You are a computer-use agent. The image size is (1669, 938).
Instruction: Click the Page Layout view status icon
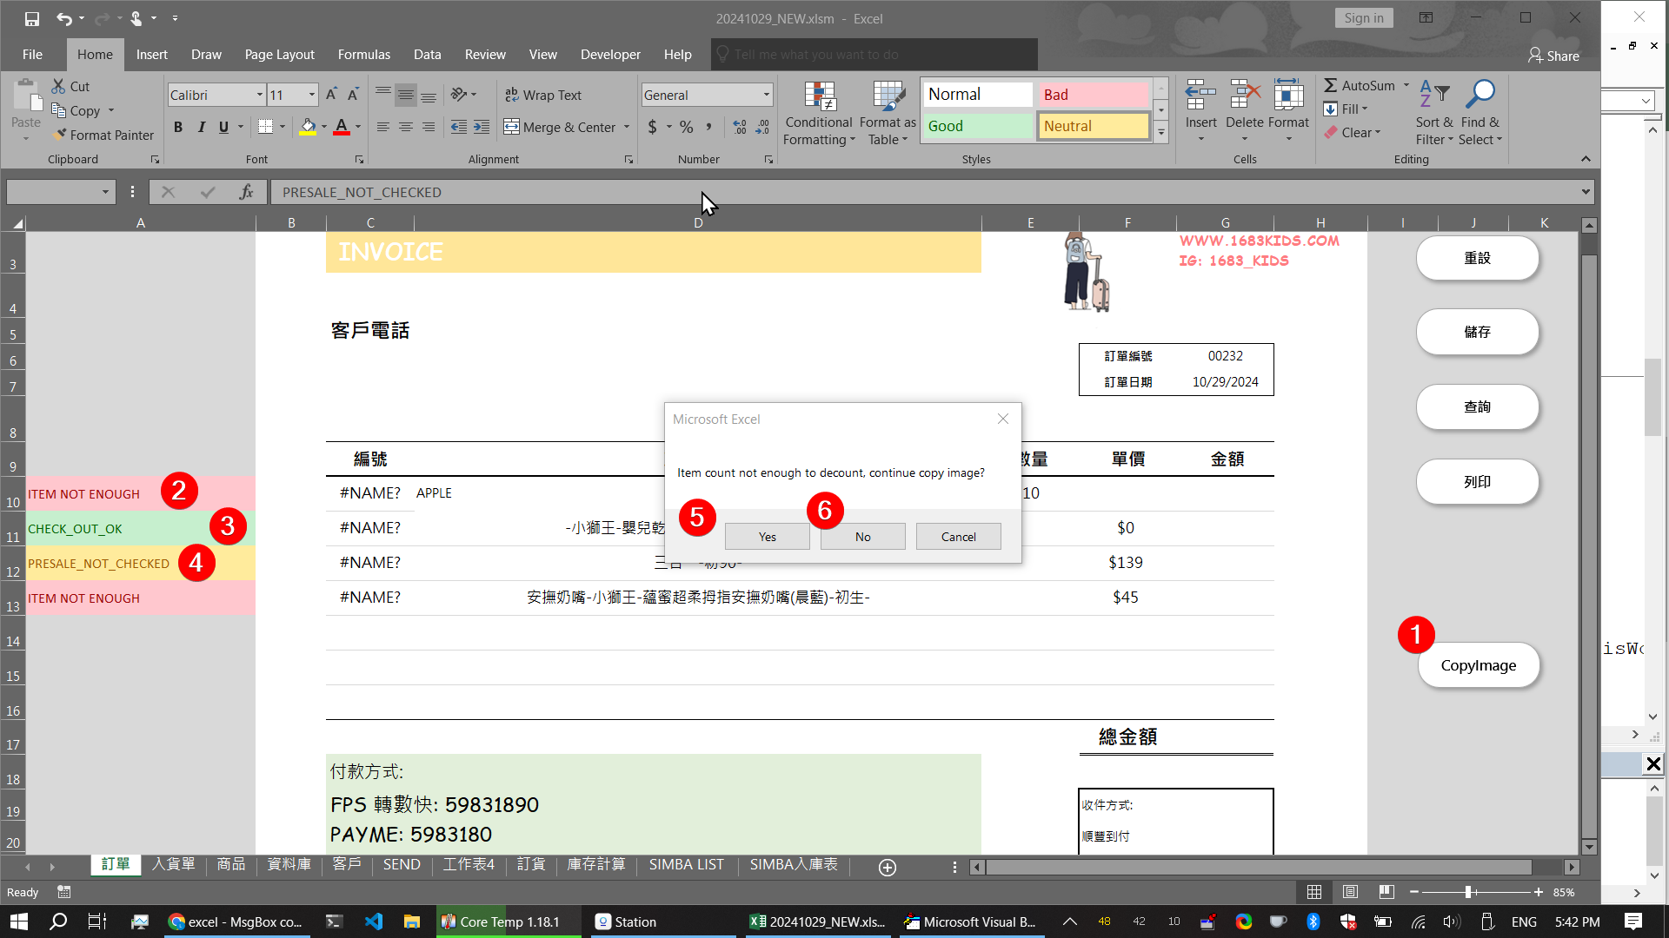click(1350, 892)
